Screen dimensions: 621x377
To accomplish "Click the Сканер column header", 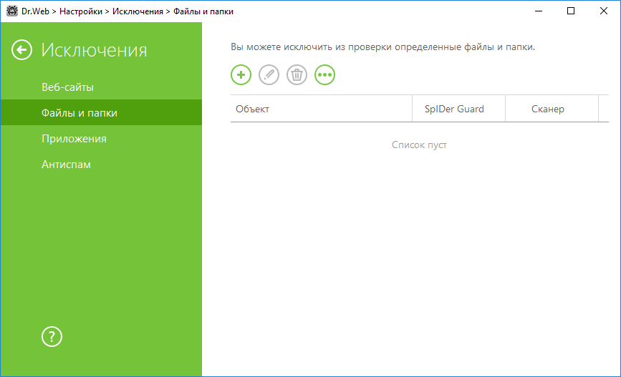I will pos(552,109).
